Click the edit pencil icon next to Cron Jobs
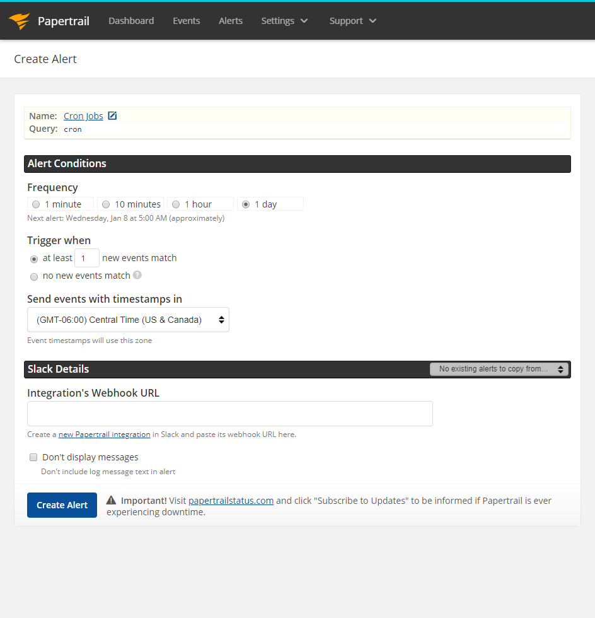595x618 pixels. (112, 115)
